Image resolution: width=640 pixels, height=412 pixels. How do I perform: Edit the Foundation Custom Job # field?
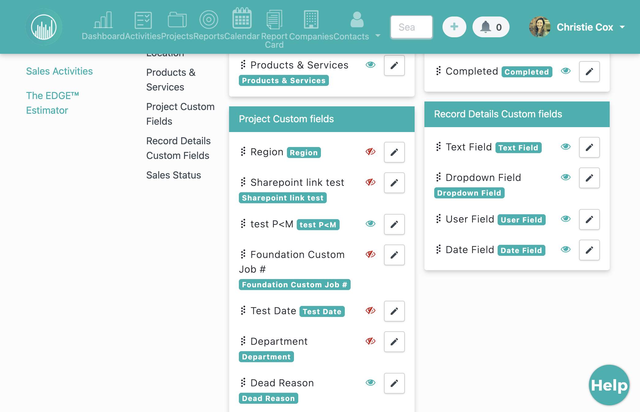tap(394, 255)
